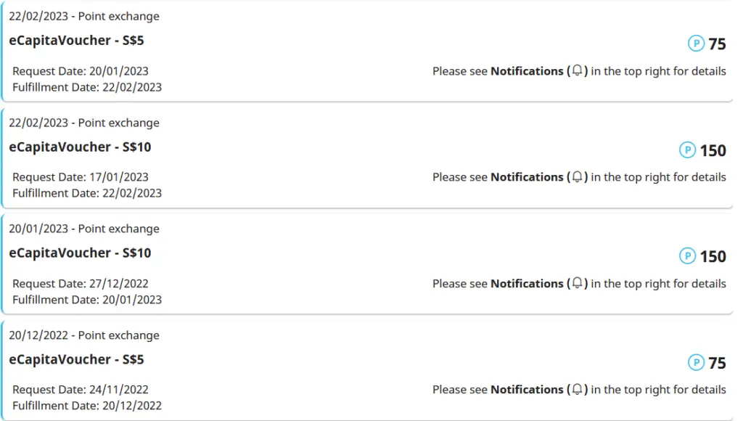The height and width of the screenshot is (421, 743).
Task: Click the points icon beside 75 in first entry
Action: tap(696, 44)
